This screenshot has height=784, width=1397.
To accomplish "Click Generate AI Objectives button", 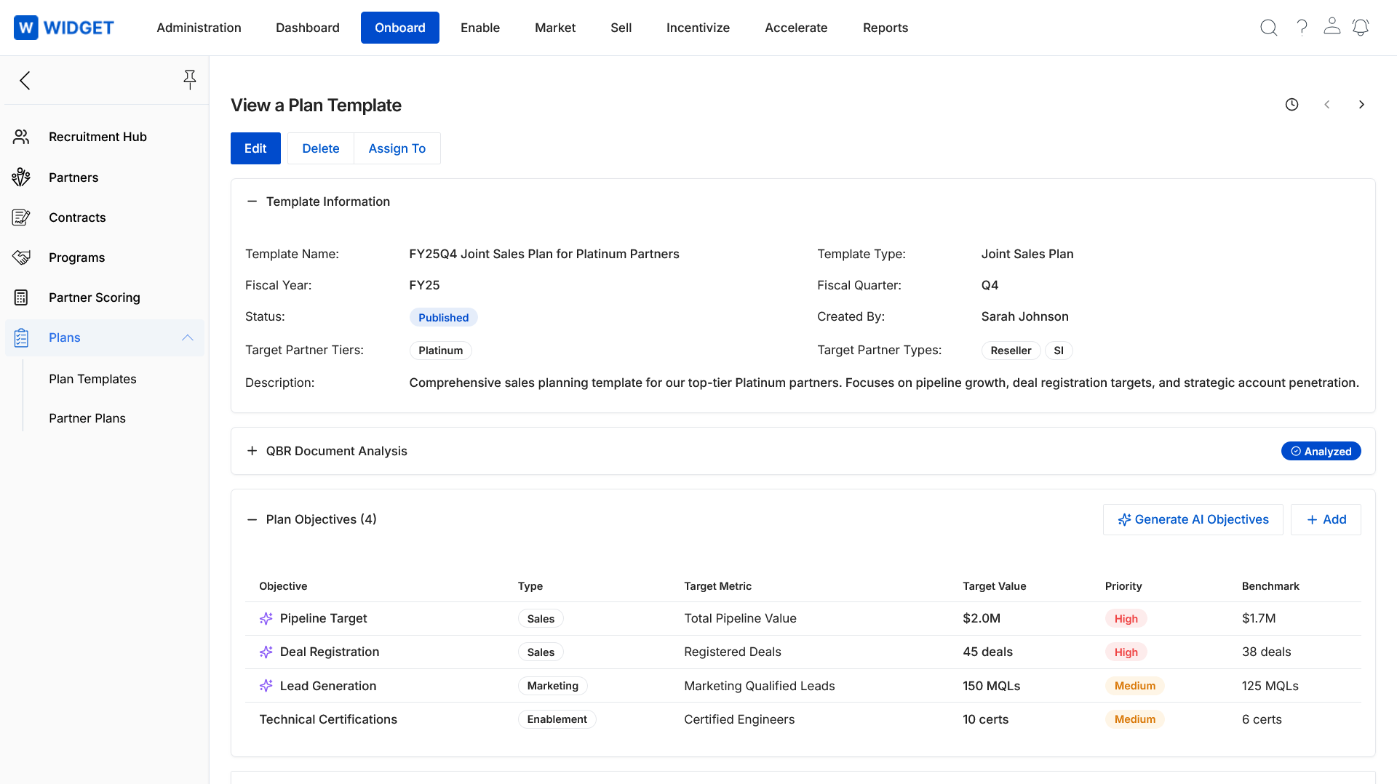I will (1193, 519).
